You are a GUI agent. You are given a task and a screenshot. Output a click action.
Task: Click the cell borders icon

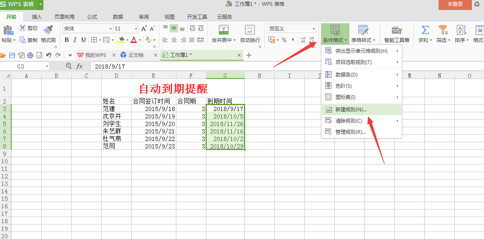pyautogui.click(x=94, y=39)
